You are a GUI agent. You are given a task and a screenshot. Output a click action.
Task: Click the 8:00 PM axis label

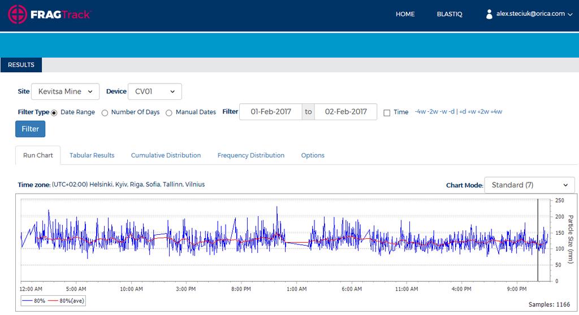tap(241, 289)
